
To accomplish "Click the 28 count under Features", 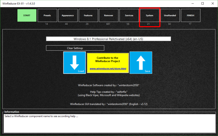I will (87, 24).
